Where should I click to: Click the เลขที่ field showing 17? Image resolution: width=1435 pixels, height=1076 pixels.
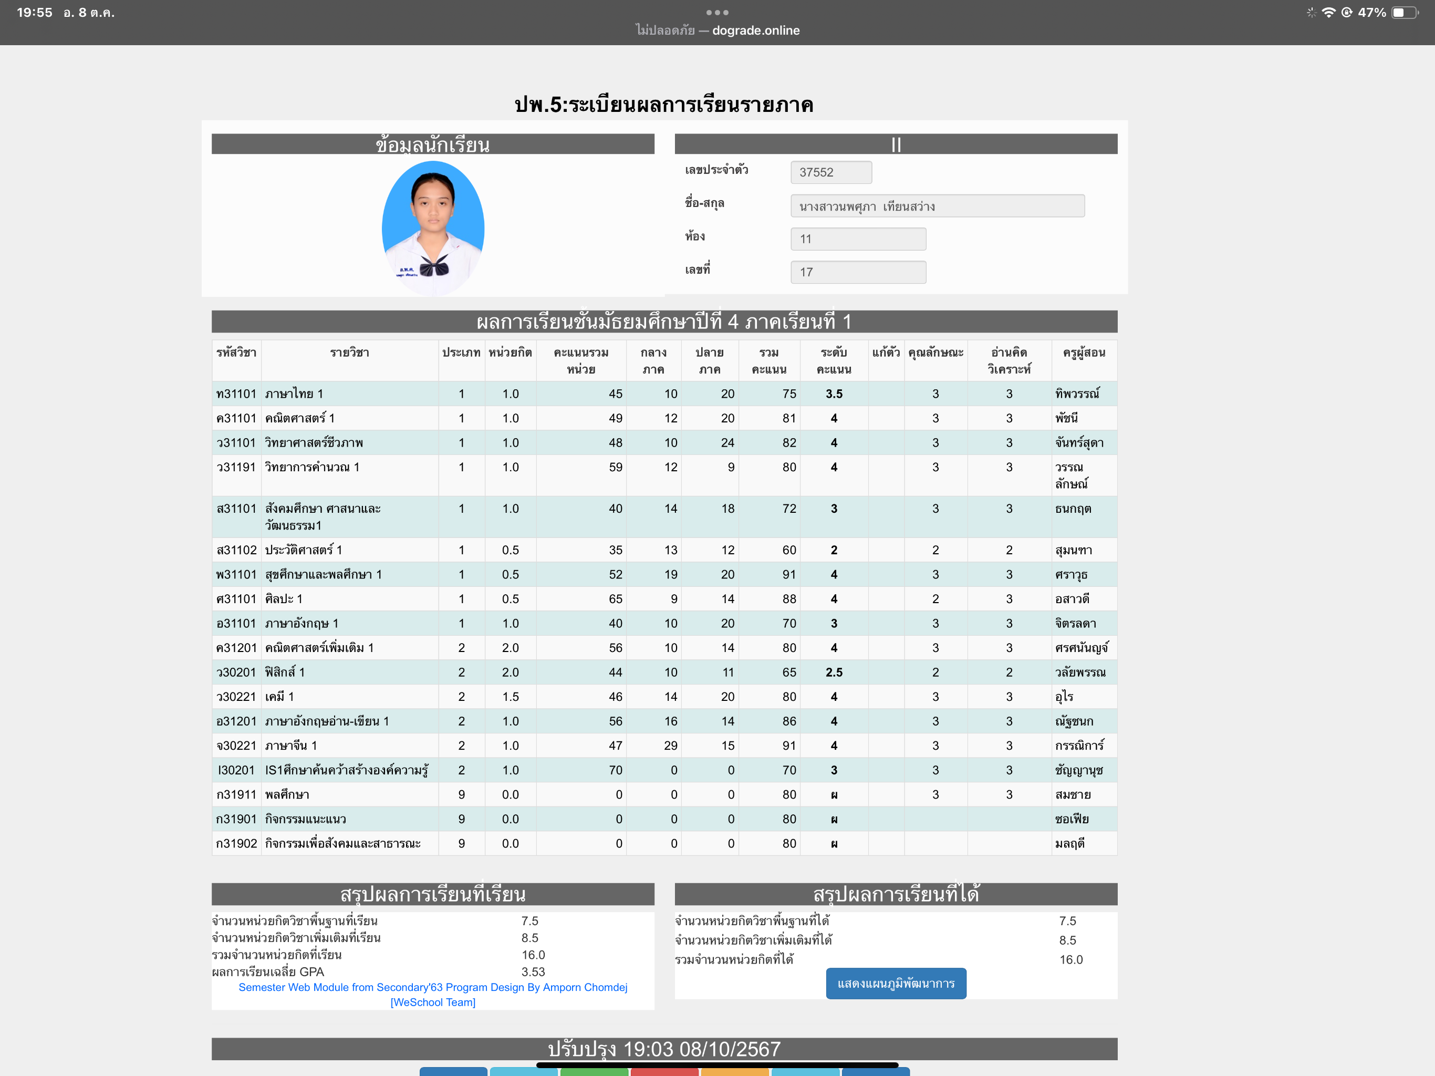click(x=858, y=272)
